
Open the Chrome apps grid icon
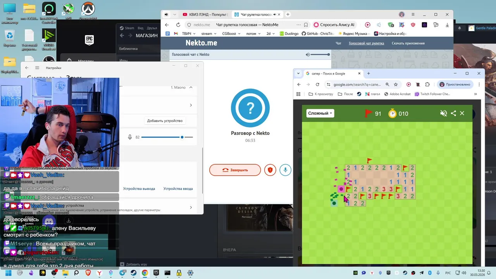(x=298, y=94)
